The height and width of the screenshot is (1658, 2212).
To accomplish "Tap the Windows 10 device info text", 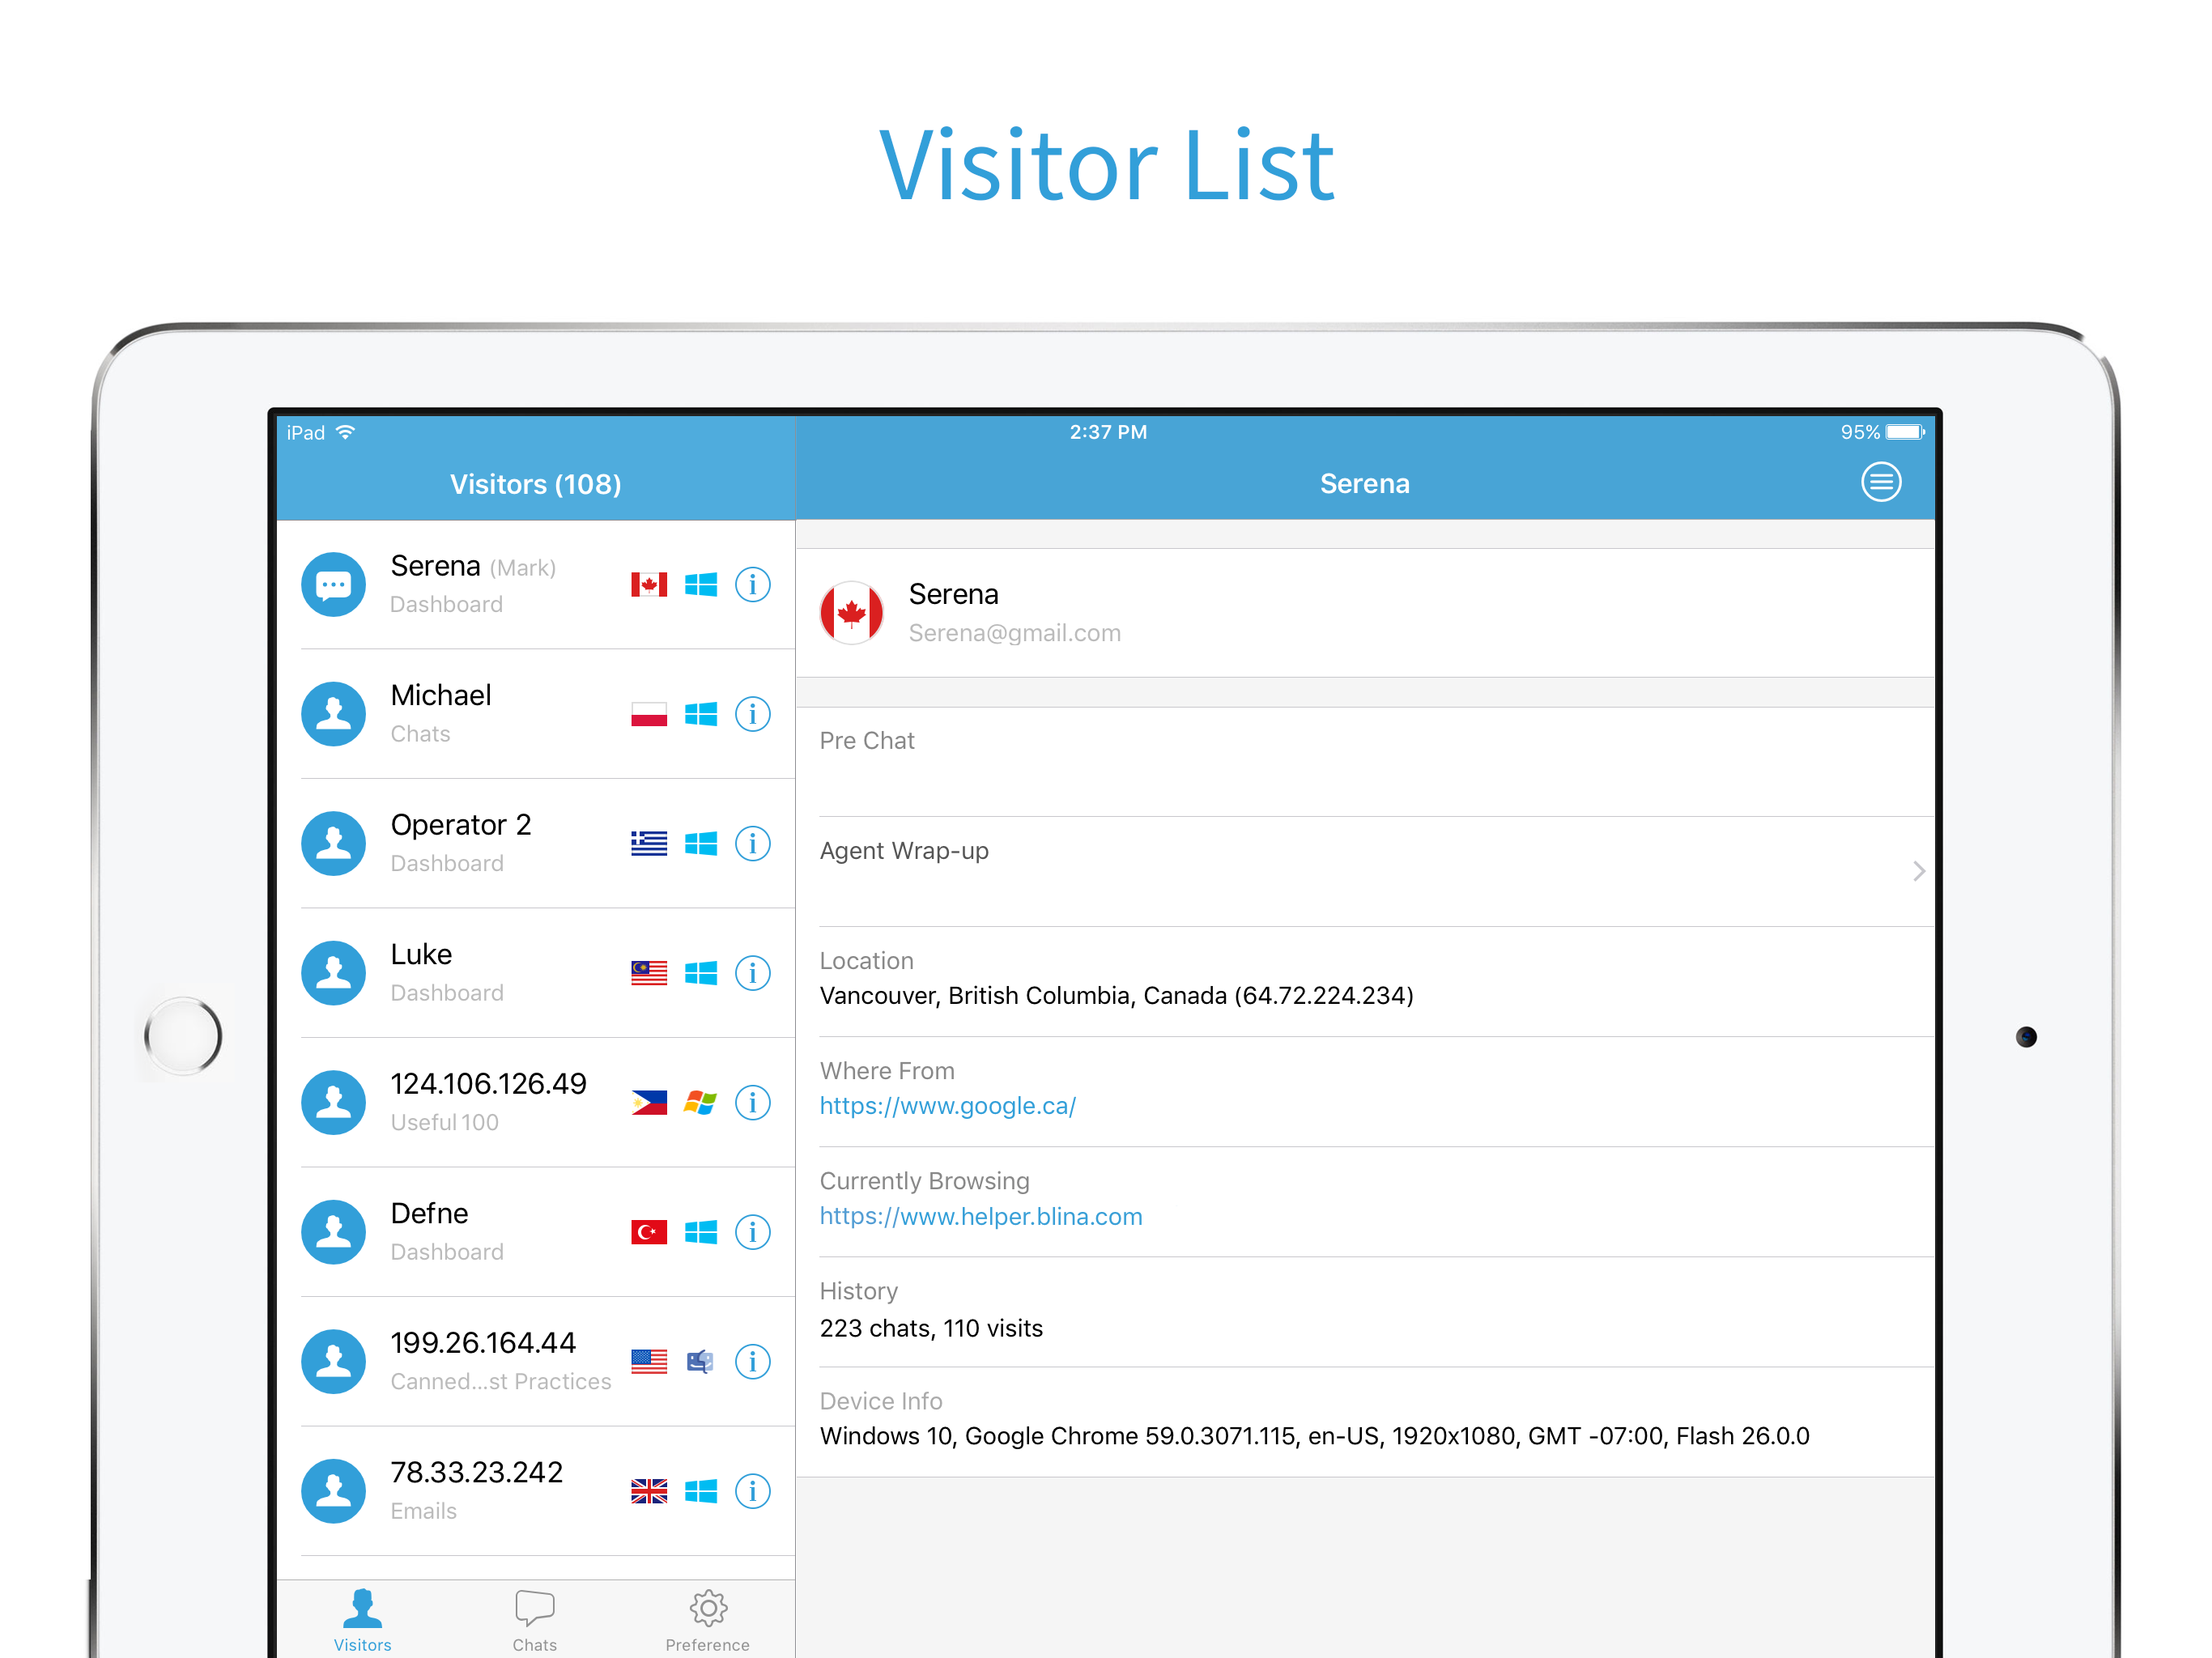I will tap(1314, 1436).
